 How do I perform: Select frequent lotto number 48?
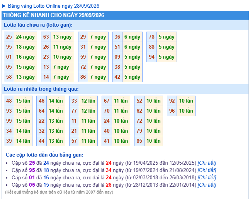pos(9,101)
